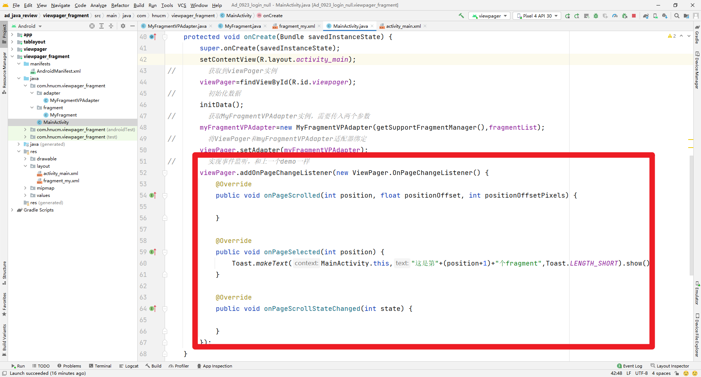The height and width of the screenshot is (377, 701).
Task: Open the Terminal tool window
Action: point(100,366)
